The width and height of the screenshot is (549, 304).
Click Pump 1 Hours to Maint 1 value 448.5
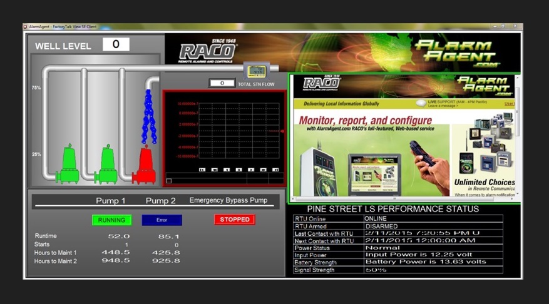click(x=116, y=252)
